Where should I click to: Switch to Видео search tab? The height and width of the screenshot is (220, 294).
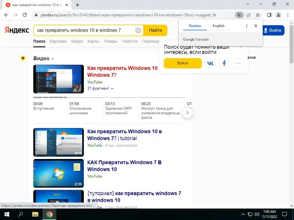click(x=77, y=41)
